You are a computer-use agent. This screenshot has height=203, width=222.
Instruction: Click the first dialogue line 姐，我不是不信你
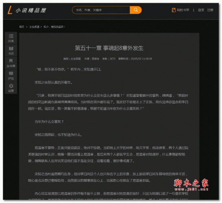pos(69,69)
